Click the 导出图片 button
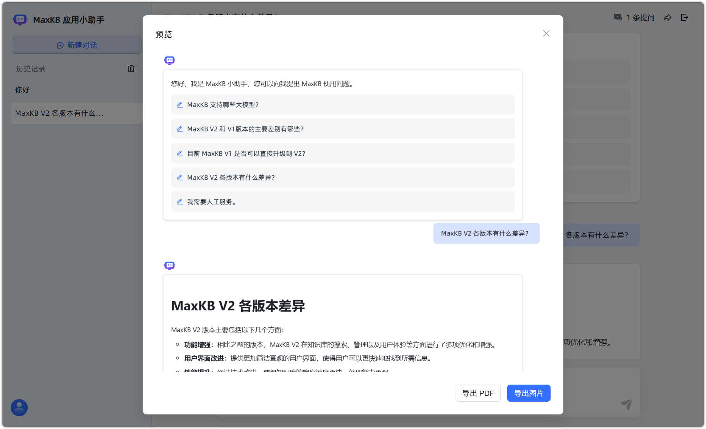 [529, 393]
